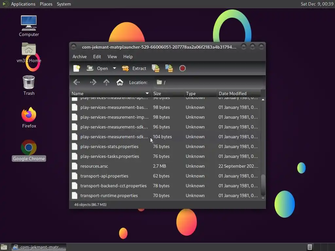Sort by the Date Modified column header
The image size is (335, 251).
(238, 93)
